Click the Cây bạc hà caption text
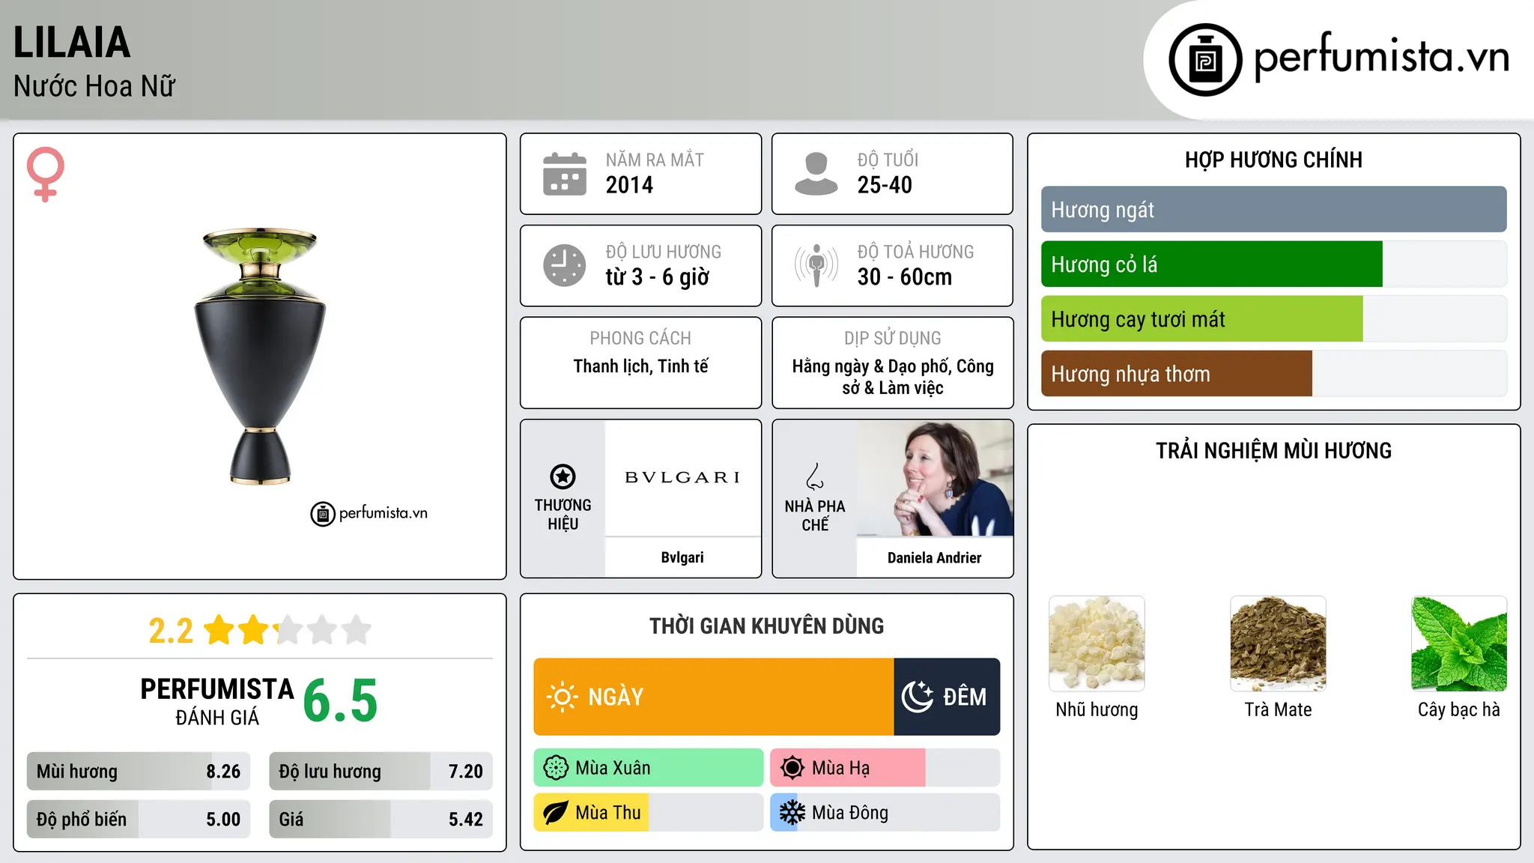 pos(1459,709)
